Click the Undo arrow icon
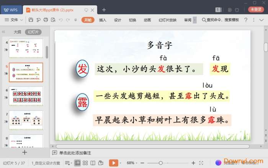The height and width of the screenshot is (168, 268). 60,20
